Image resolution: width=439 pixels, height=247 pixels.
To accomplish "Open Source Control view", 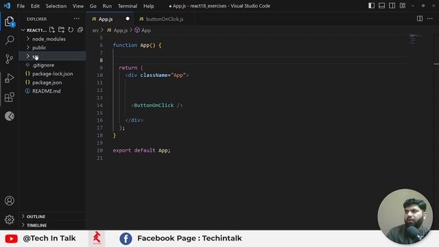I will click(x=9, y=59).
